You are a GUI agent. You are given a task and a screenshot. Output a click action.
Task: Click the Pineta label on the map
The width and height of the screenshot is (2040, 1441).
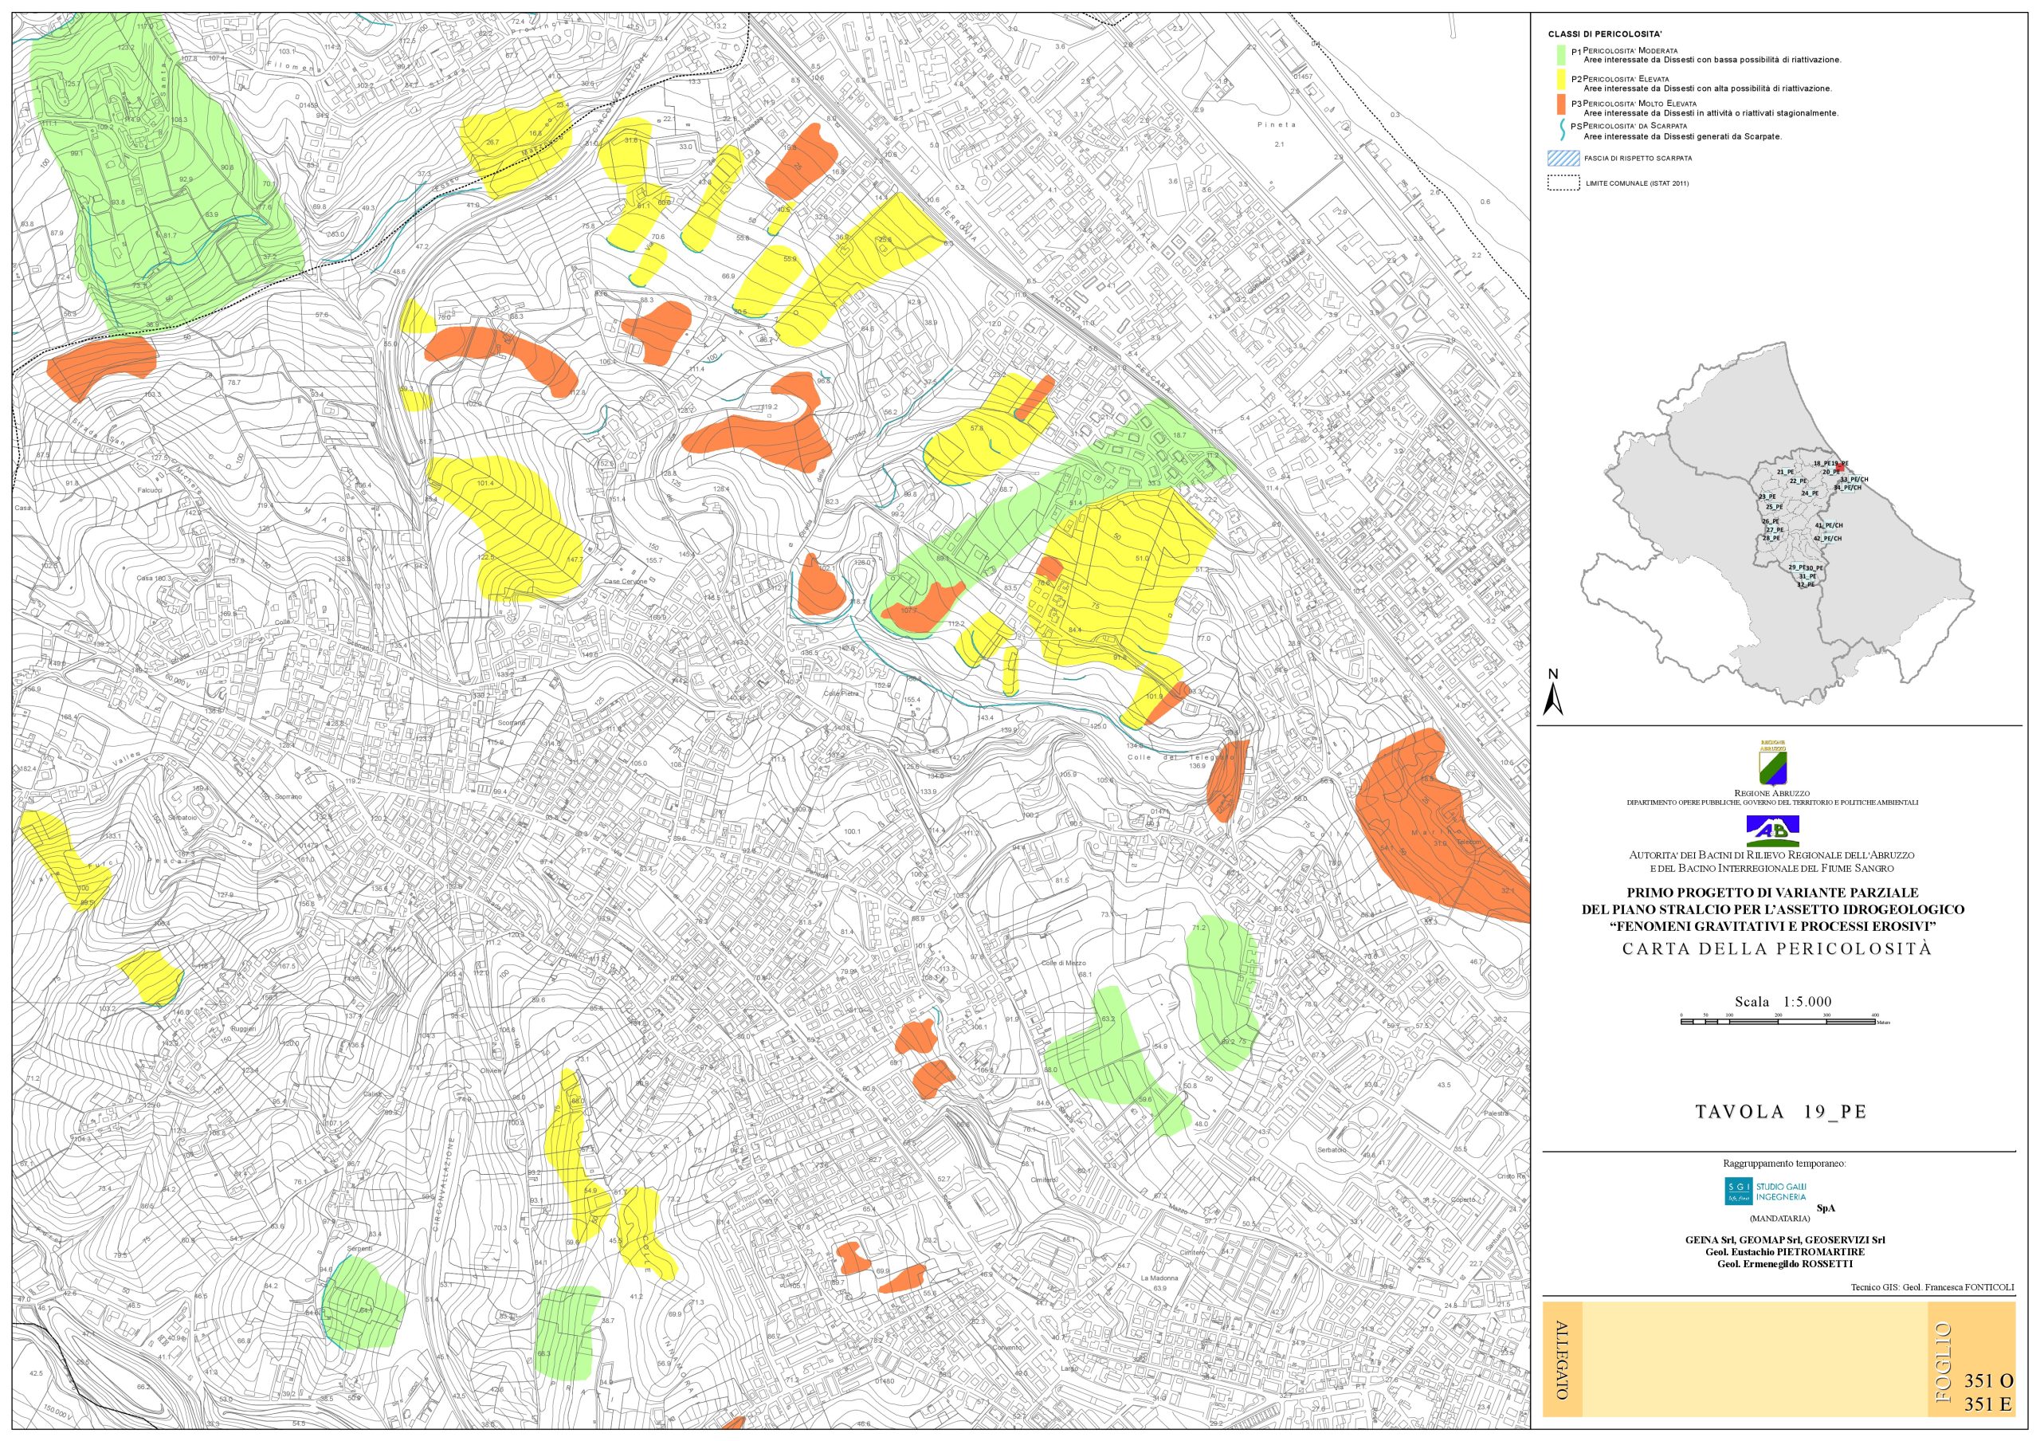pyautogui.click(x=1277, y=125)
